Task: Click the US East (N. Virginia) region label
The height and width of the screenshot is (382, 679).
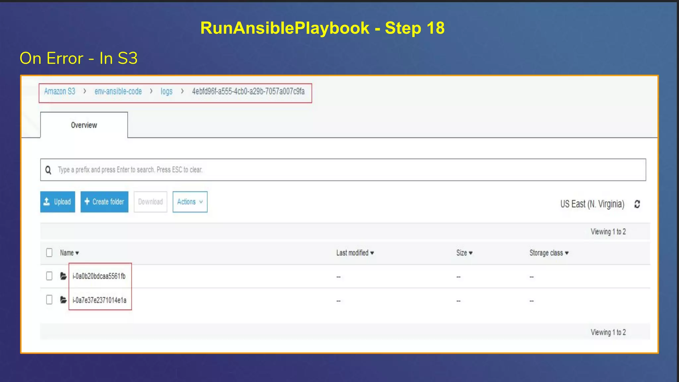Action: click(592, 204)
